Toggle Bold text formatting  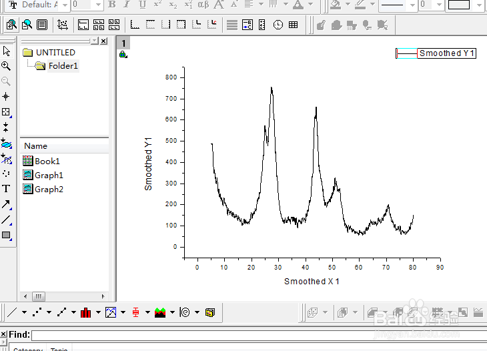pos(112,5)
